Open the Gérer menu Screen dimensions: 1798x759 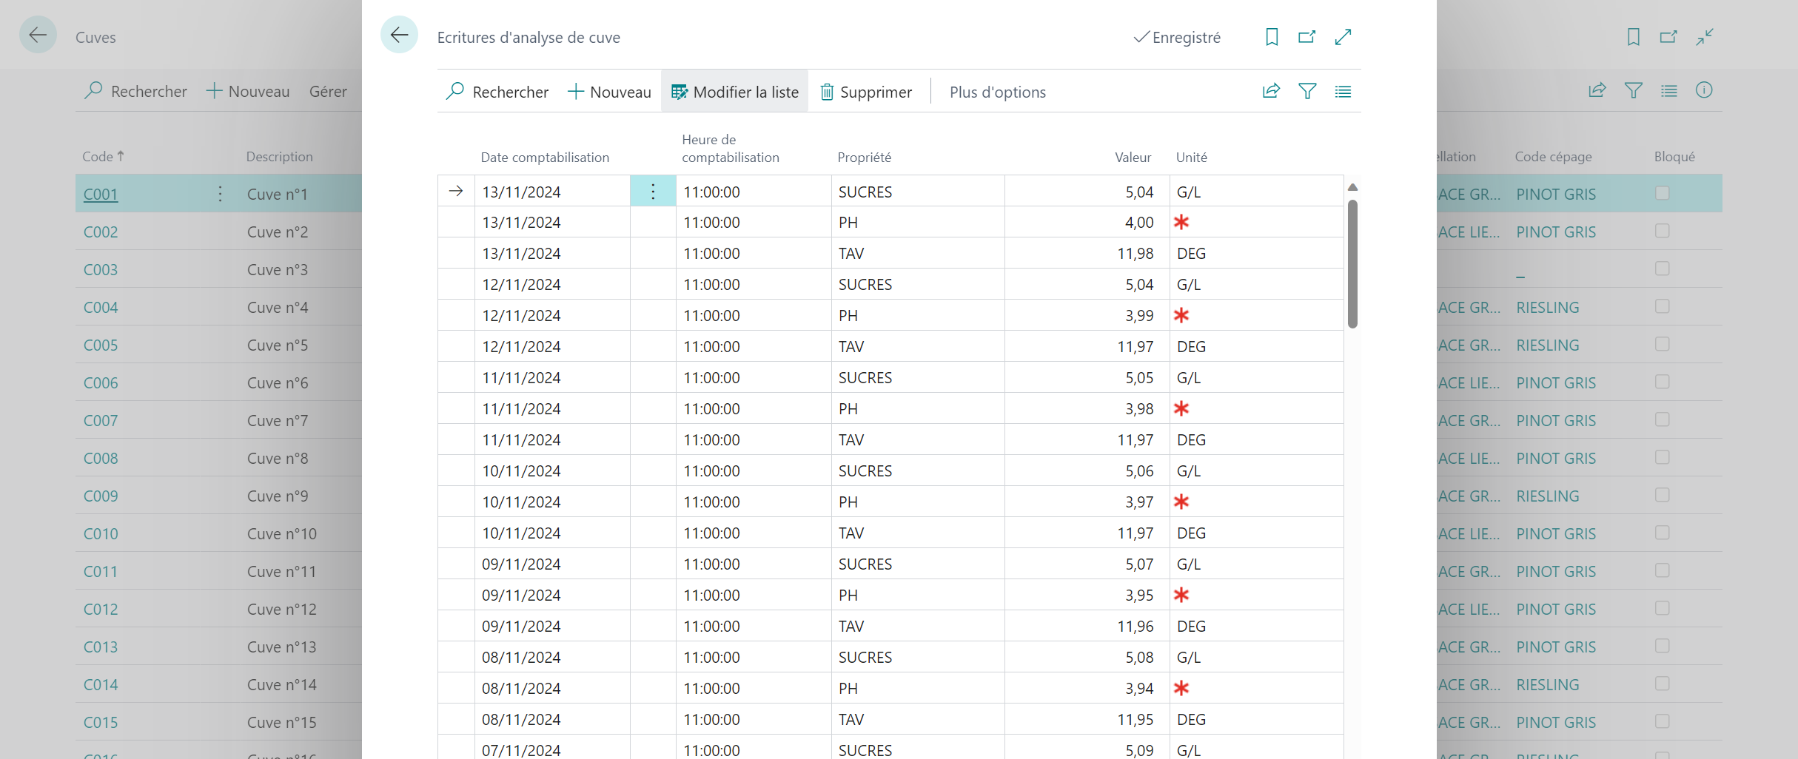pos(328,91)
